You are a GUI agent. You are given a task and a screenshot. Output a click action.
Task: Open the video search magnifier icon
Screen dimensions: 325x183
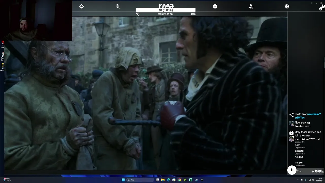point(118,6)
